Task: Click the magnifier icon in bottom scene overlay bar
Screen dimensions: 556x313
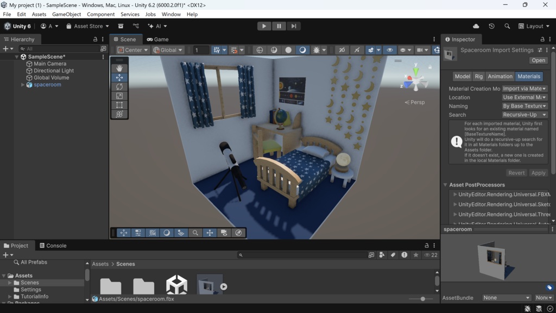Action: [x=195, y=233]
